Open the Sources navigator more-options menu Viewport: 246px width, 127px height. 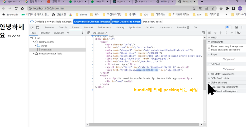tap(82, 33)
